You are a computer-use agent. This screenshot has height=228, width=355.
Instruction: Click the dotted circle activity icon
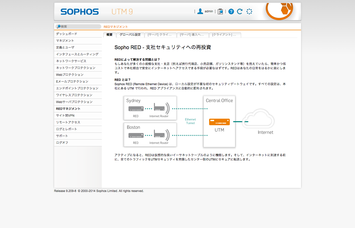click(x=249, y=11)
